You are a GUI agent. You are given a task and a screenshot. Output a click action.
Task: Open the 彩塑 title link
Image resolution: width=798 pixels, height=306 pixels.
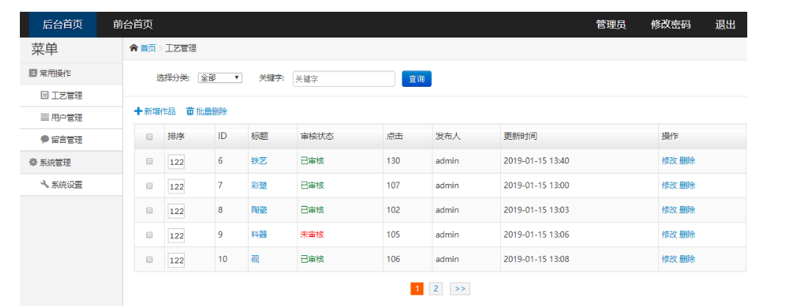point(259,185)
